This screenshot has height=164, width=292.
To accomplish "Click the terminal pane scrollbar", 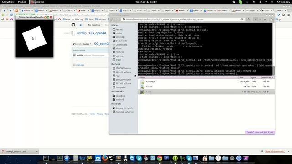I will [x=274, y=70].
